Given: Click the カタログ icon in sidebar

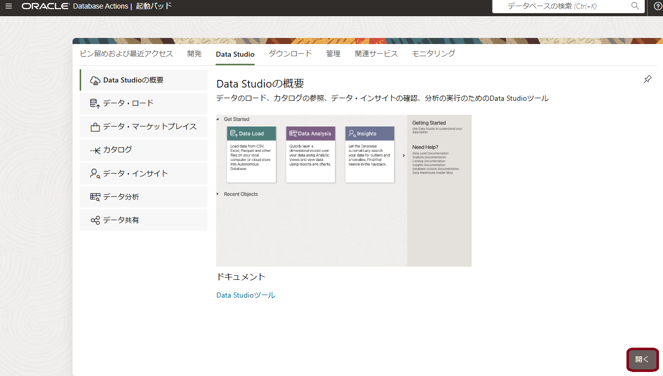Looking at the screenshot, I should pos(95,150).
